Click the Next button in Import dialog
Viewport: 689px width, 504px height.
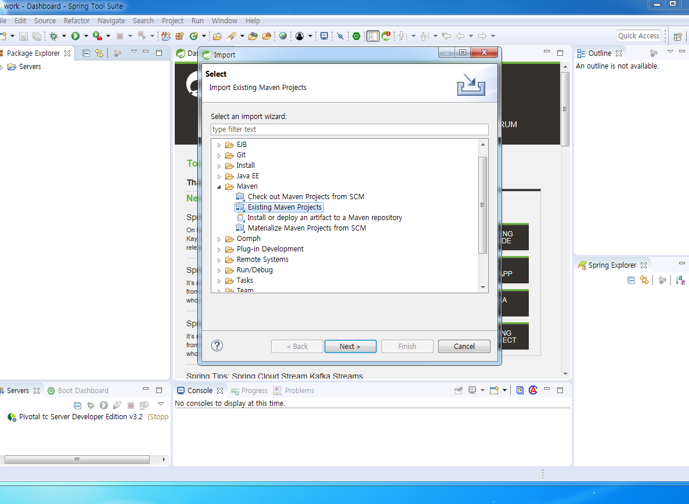tap(350, 346)
